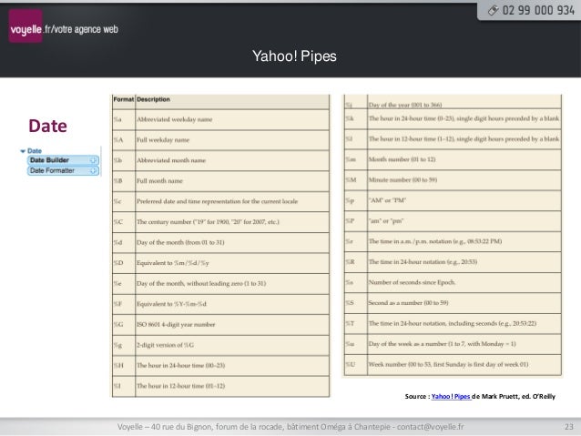Select the Date Builder module

coord(63,160)
